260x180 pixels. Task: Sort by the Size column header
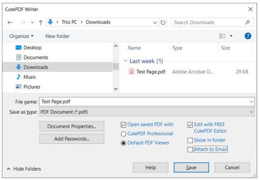[225, 48]
